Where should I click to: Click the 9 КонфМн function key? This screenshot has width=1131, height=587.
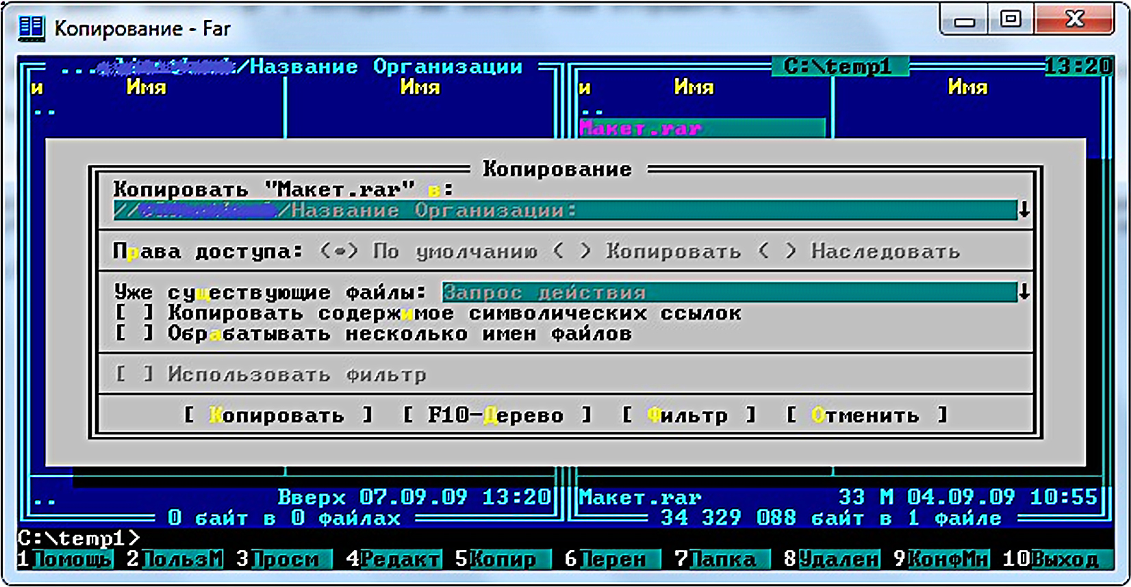pyautogui.click(x=941, y=559)
